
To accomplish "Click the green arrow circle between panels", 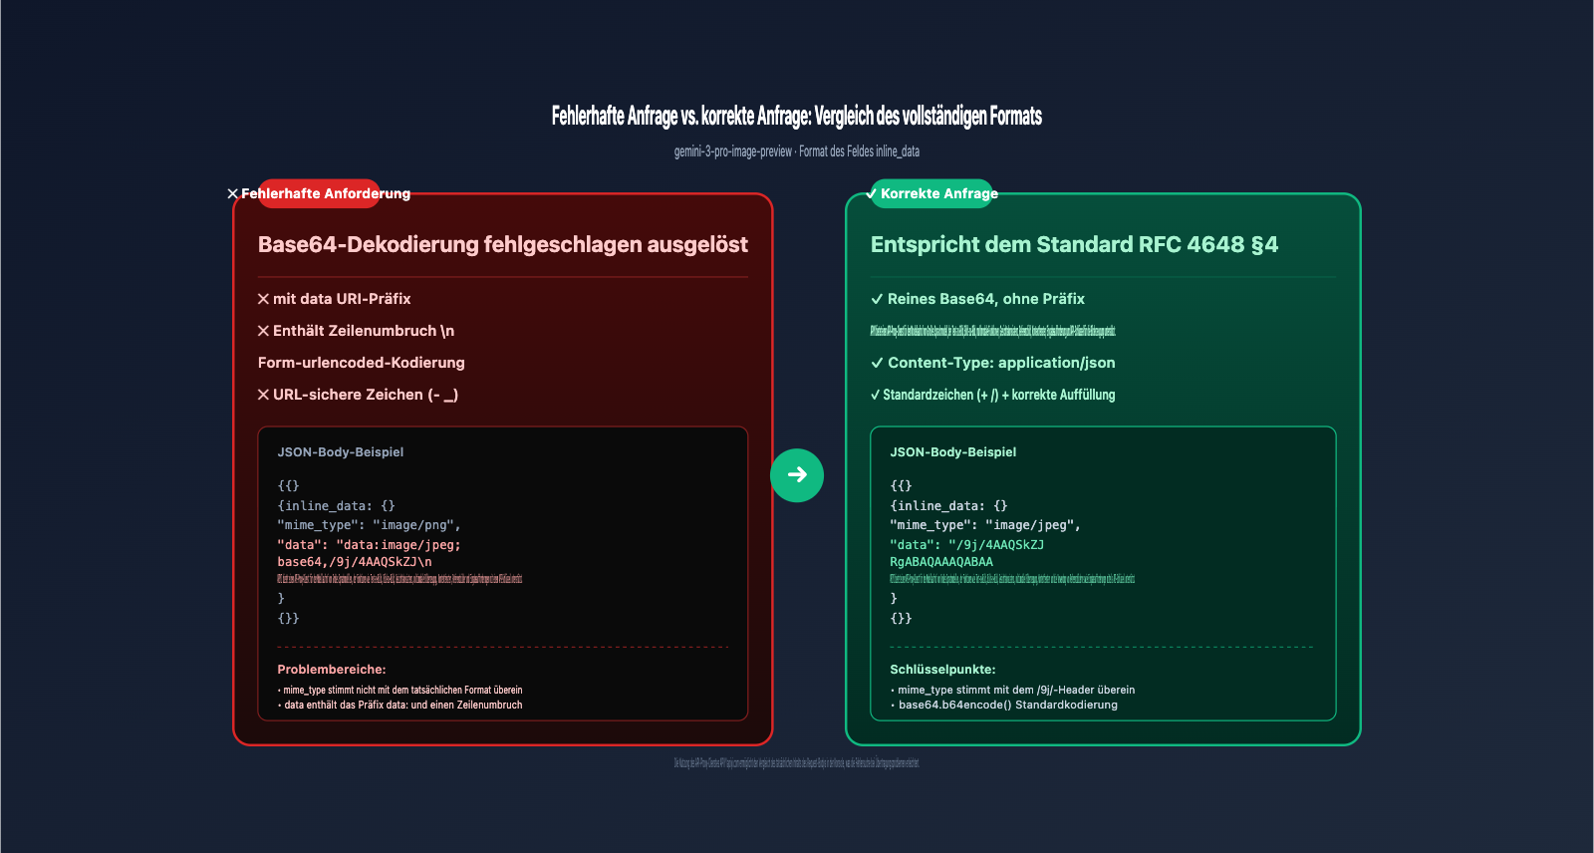I will 797,475.
